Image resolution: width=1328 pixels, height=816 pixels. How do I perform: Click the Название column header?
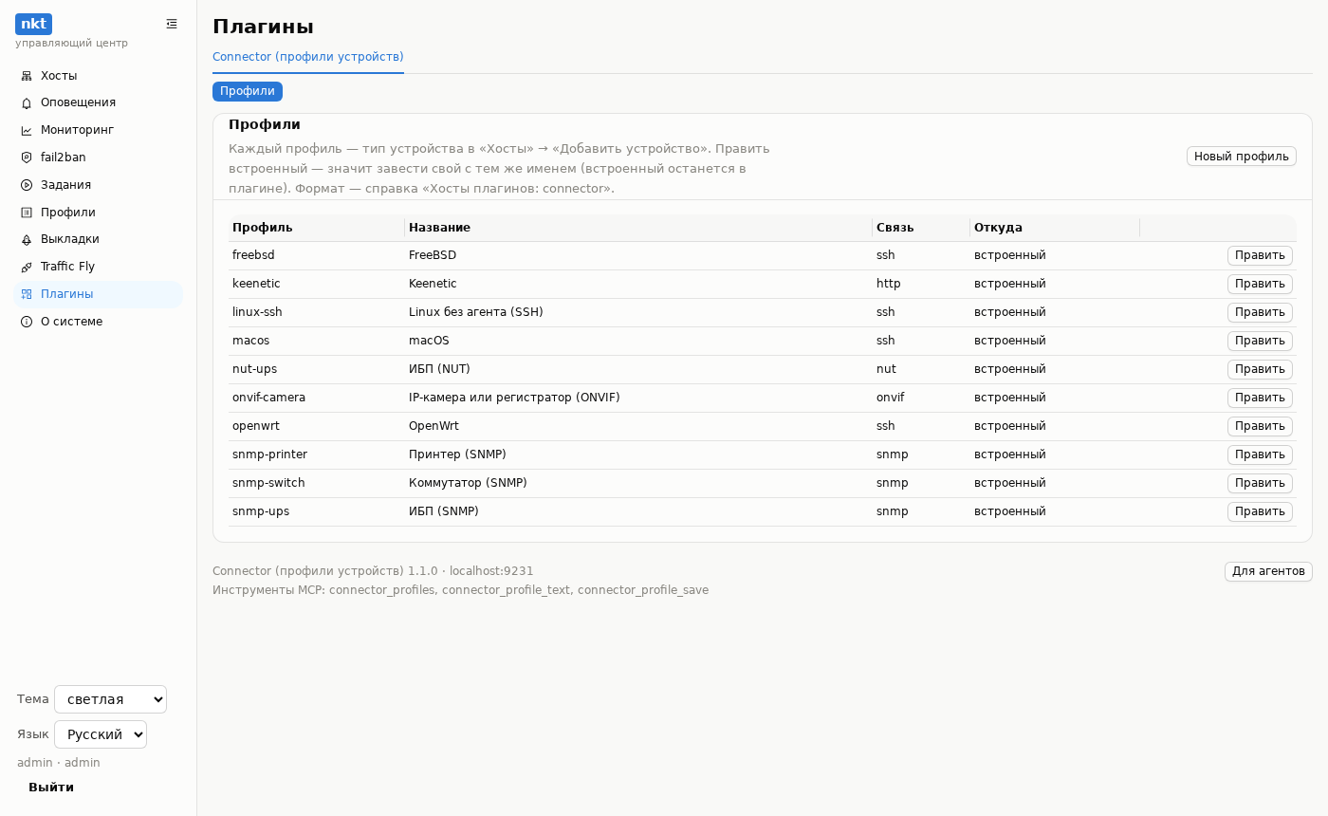pos(638,228)
